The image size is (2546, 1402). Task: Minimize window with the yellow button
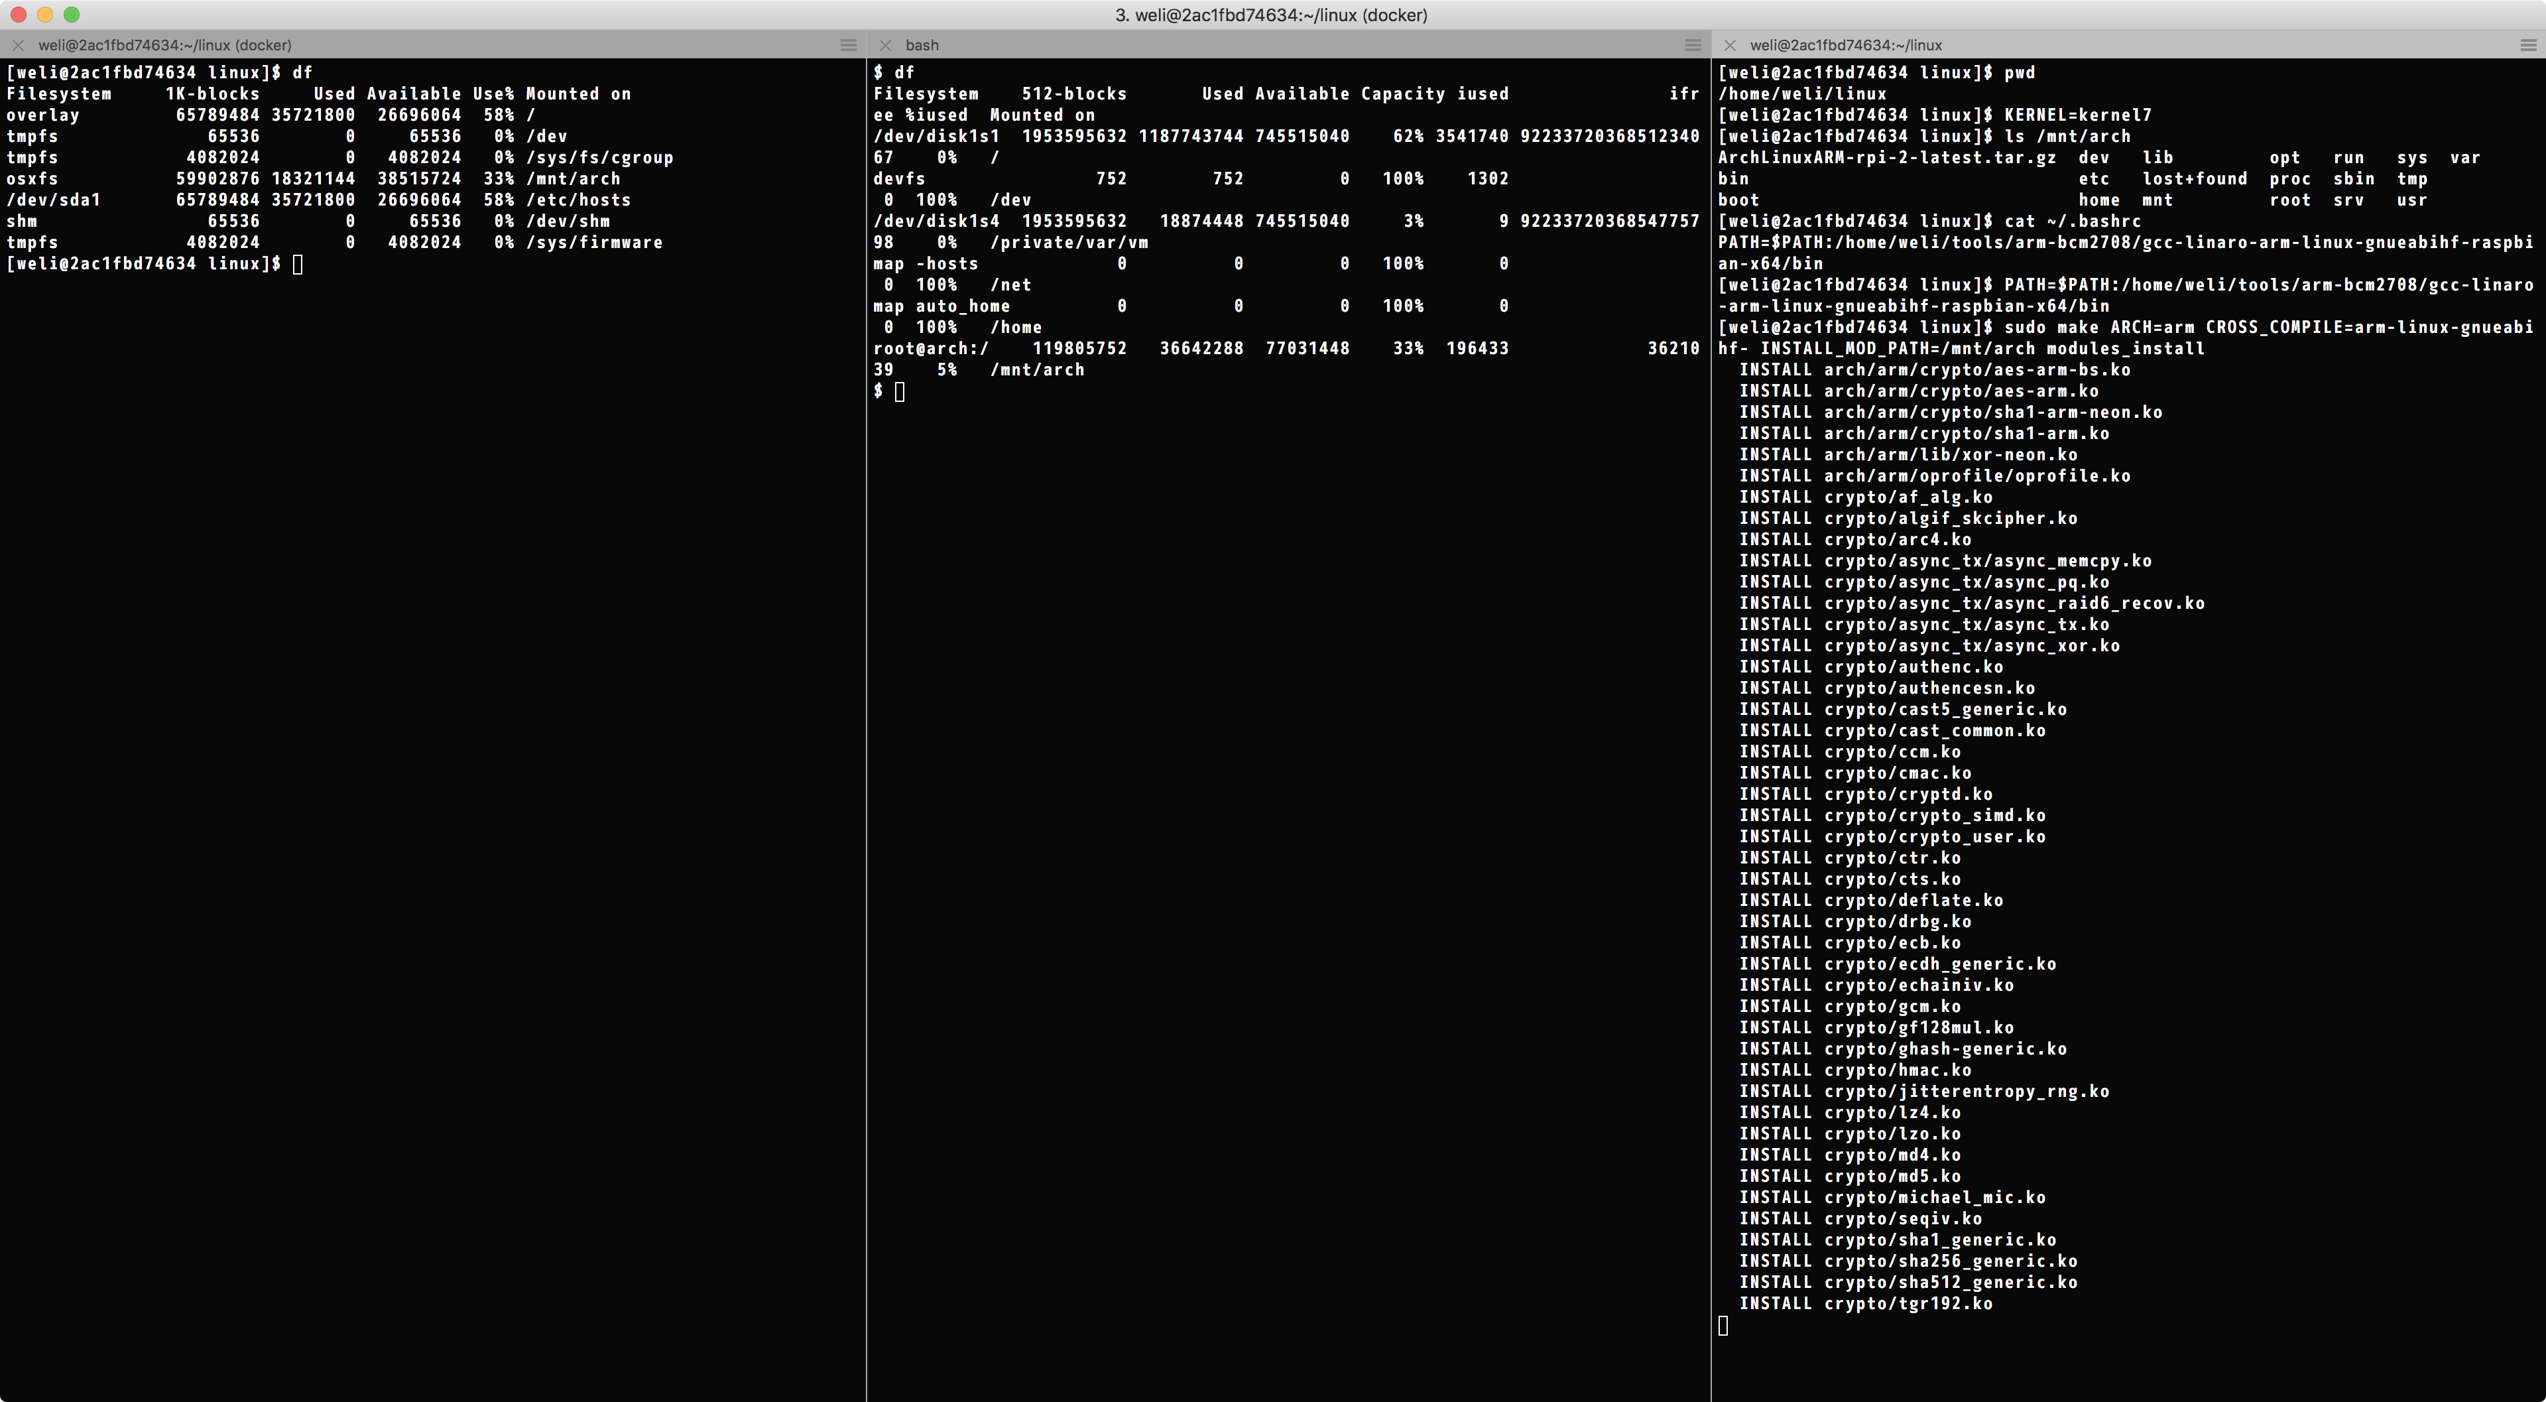click(x=44, y=15)
